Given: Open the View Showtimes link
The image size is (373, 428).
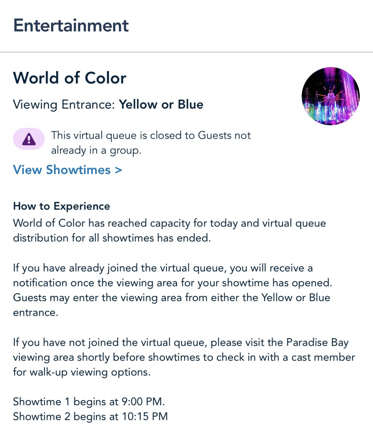Looking at the screenshot, I should (62, 170).
